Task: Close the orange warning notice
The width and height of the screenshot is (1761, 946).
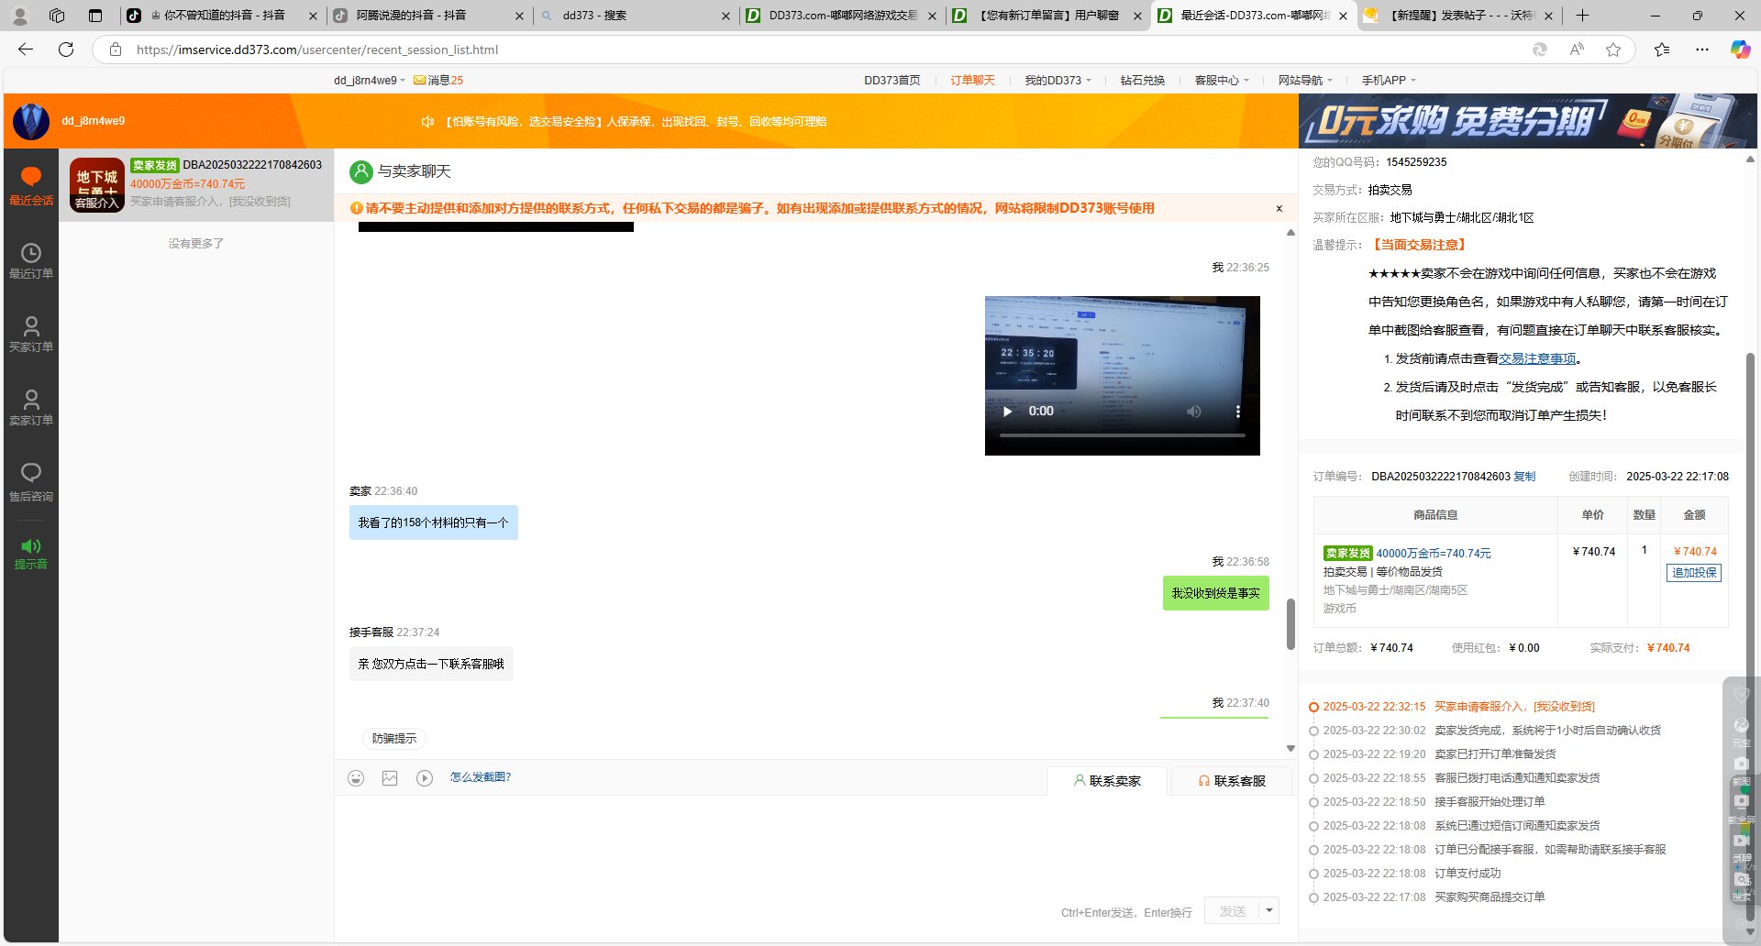Action: pyautogui.click(x=1279, y=209)
